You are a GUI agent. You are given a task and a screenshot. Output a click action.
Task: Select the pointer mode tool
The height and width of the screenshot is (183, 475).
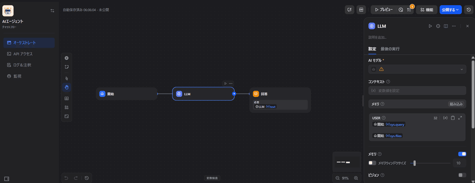click(x=66, y=78)
